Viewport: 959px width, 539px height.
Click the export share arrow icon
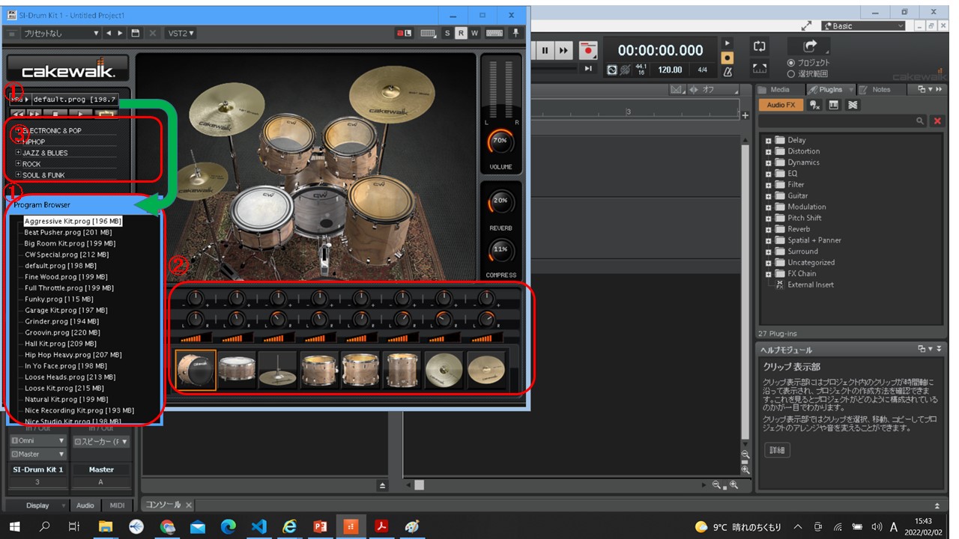pos(811,46)
